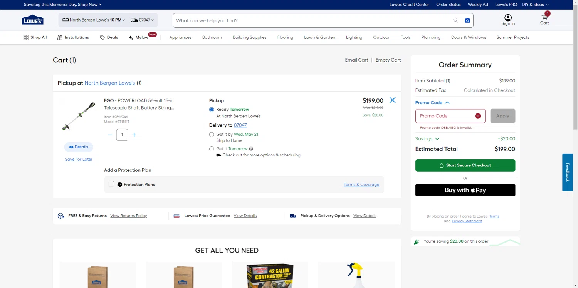
Task: Click Lowest Price Guarantee card icon
Action: (x=177, y=216)
